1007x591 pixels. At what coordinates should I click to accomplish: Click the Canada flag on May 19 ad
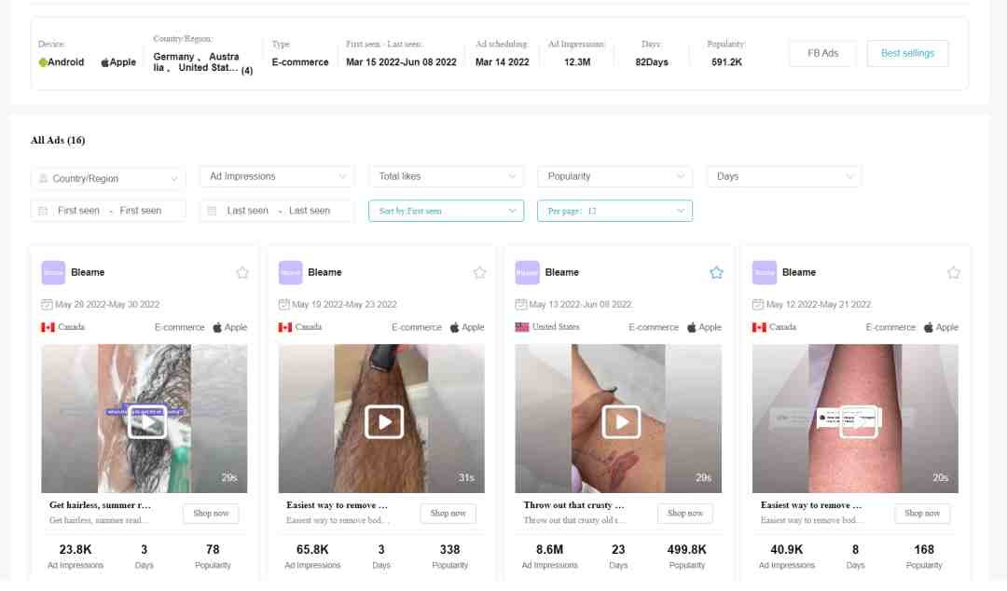[285, 327]
